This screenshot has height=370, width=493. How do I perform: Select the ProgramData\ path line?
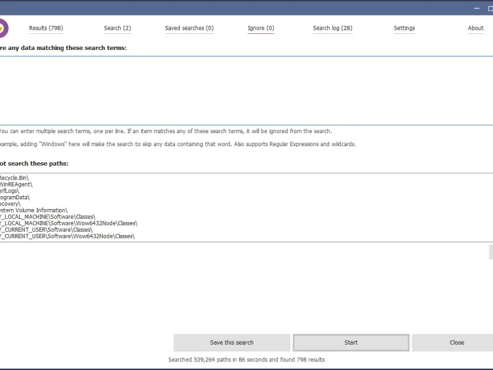tap(15, 197)
